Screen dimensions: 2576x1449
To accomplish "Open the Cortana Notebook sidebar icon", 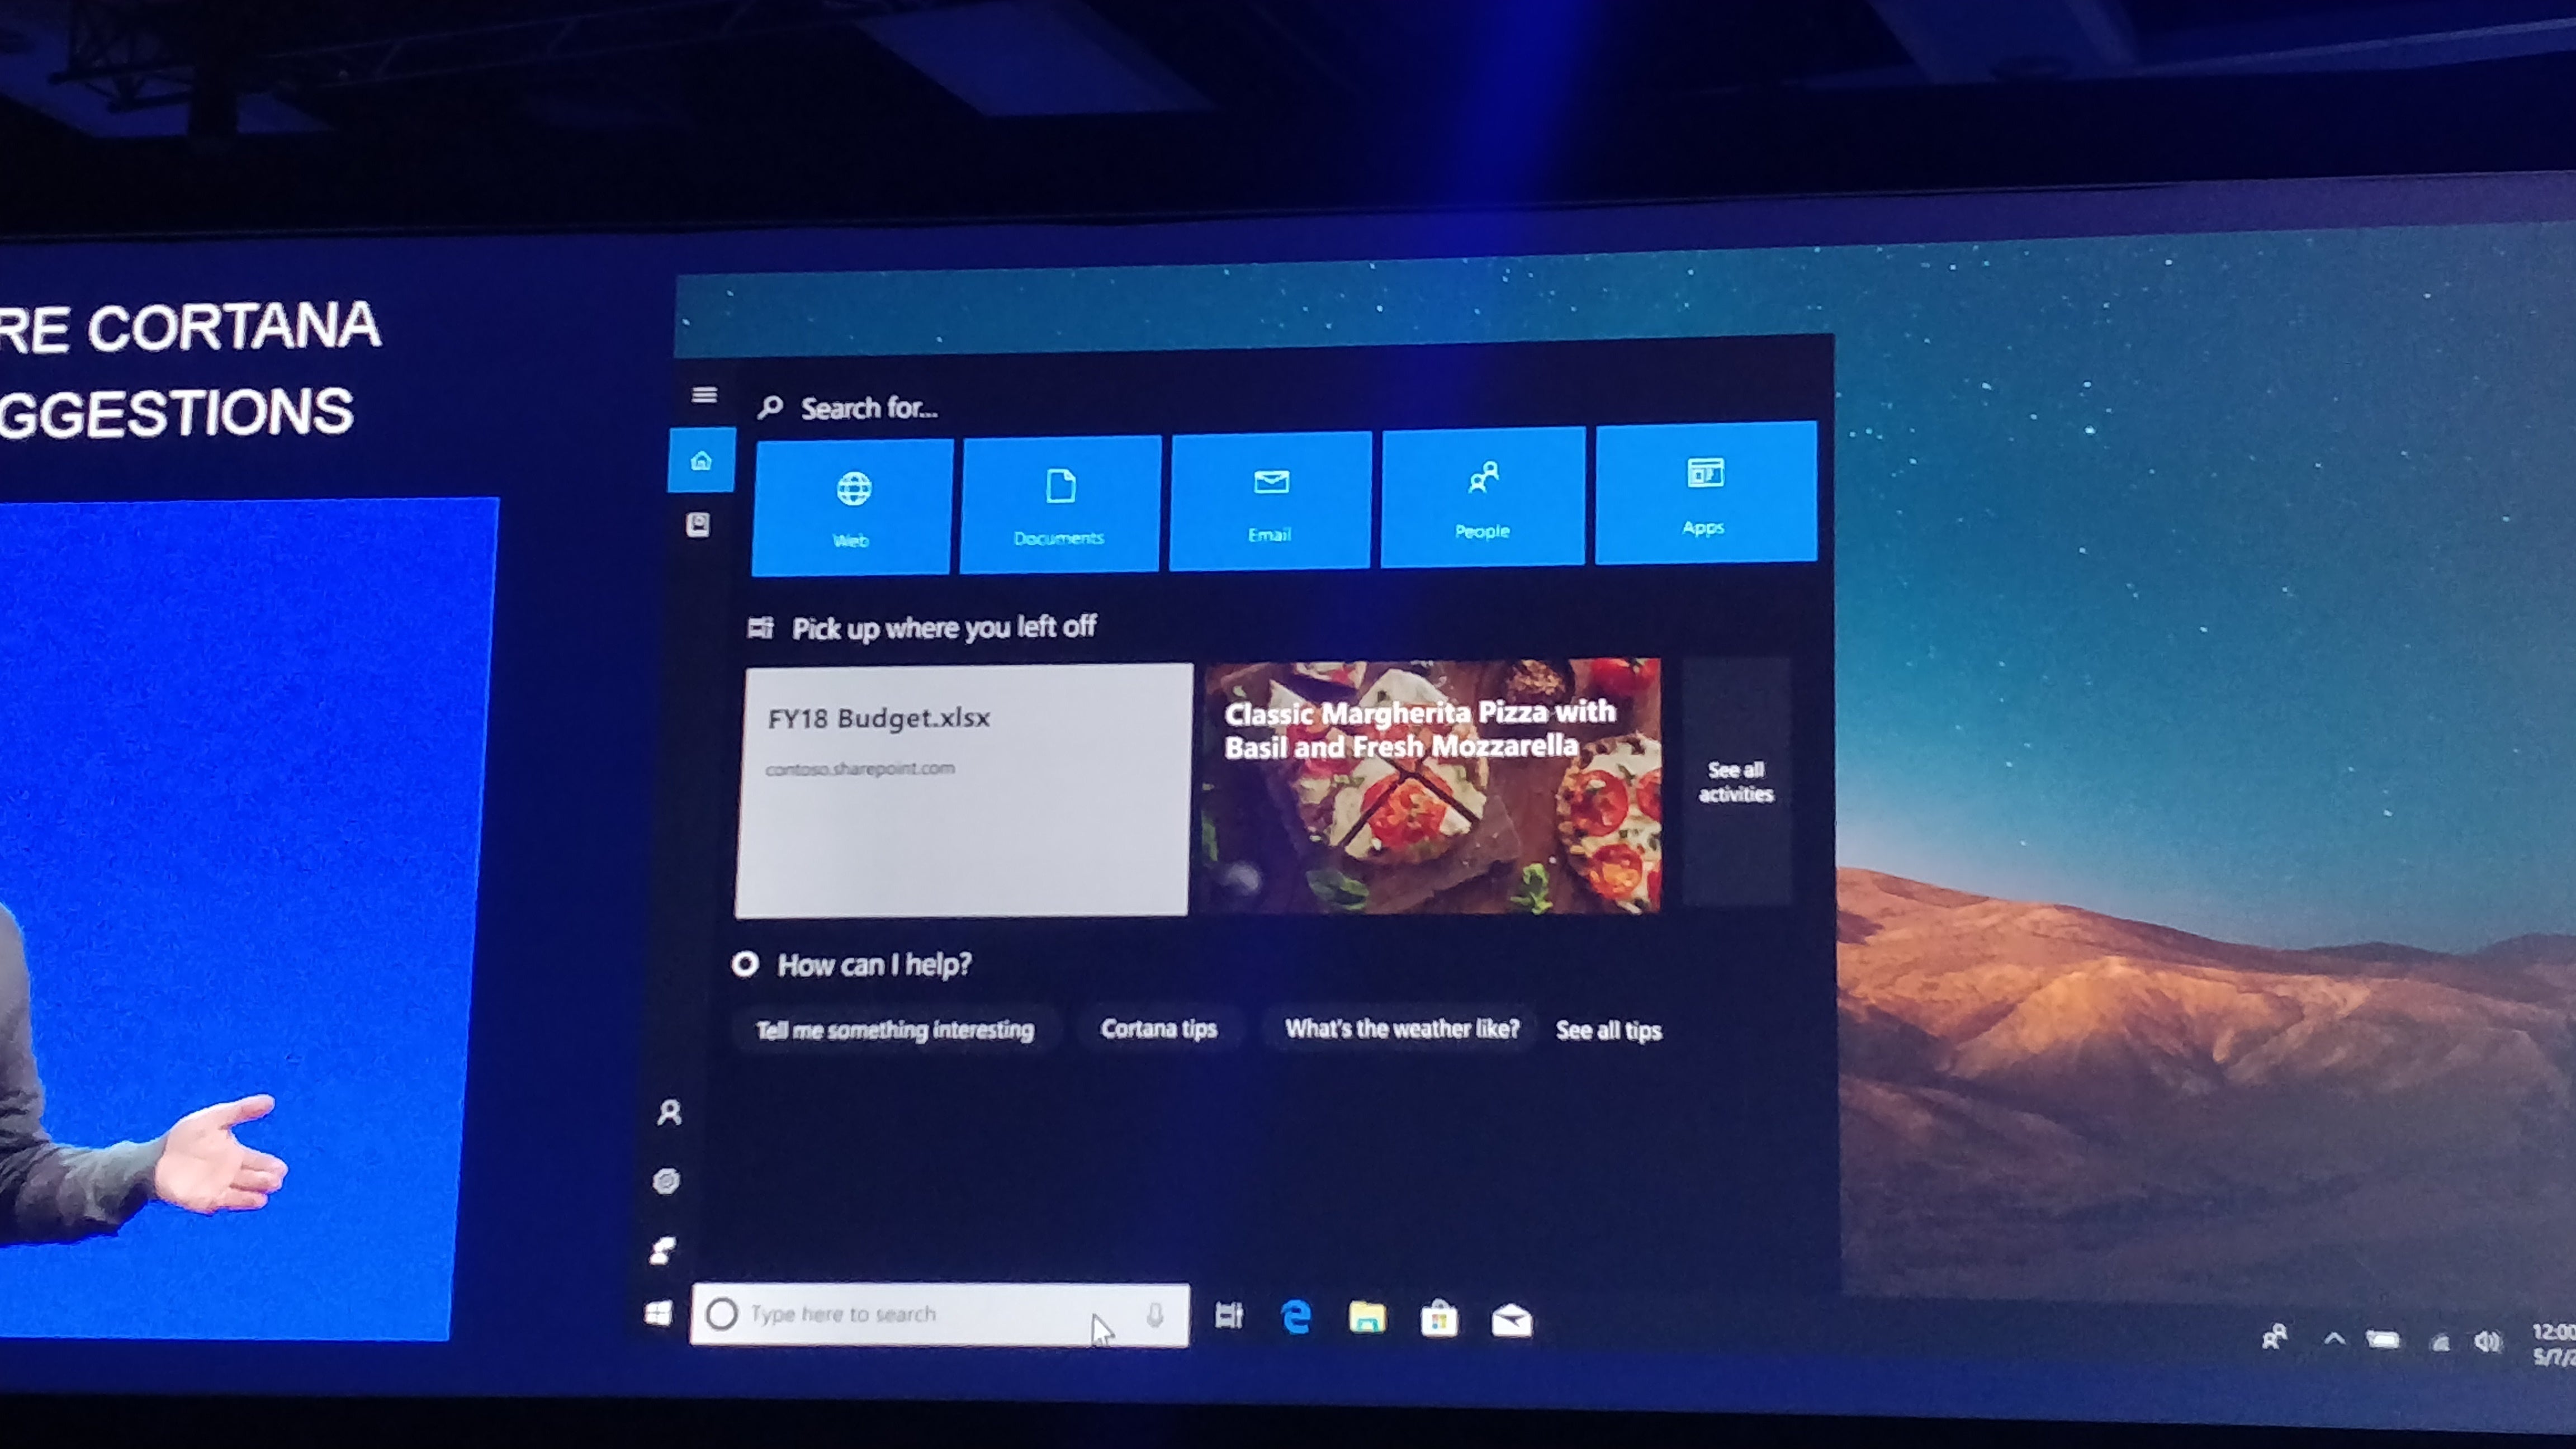I will (x=698, y=525).
